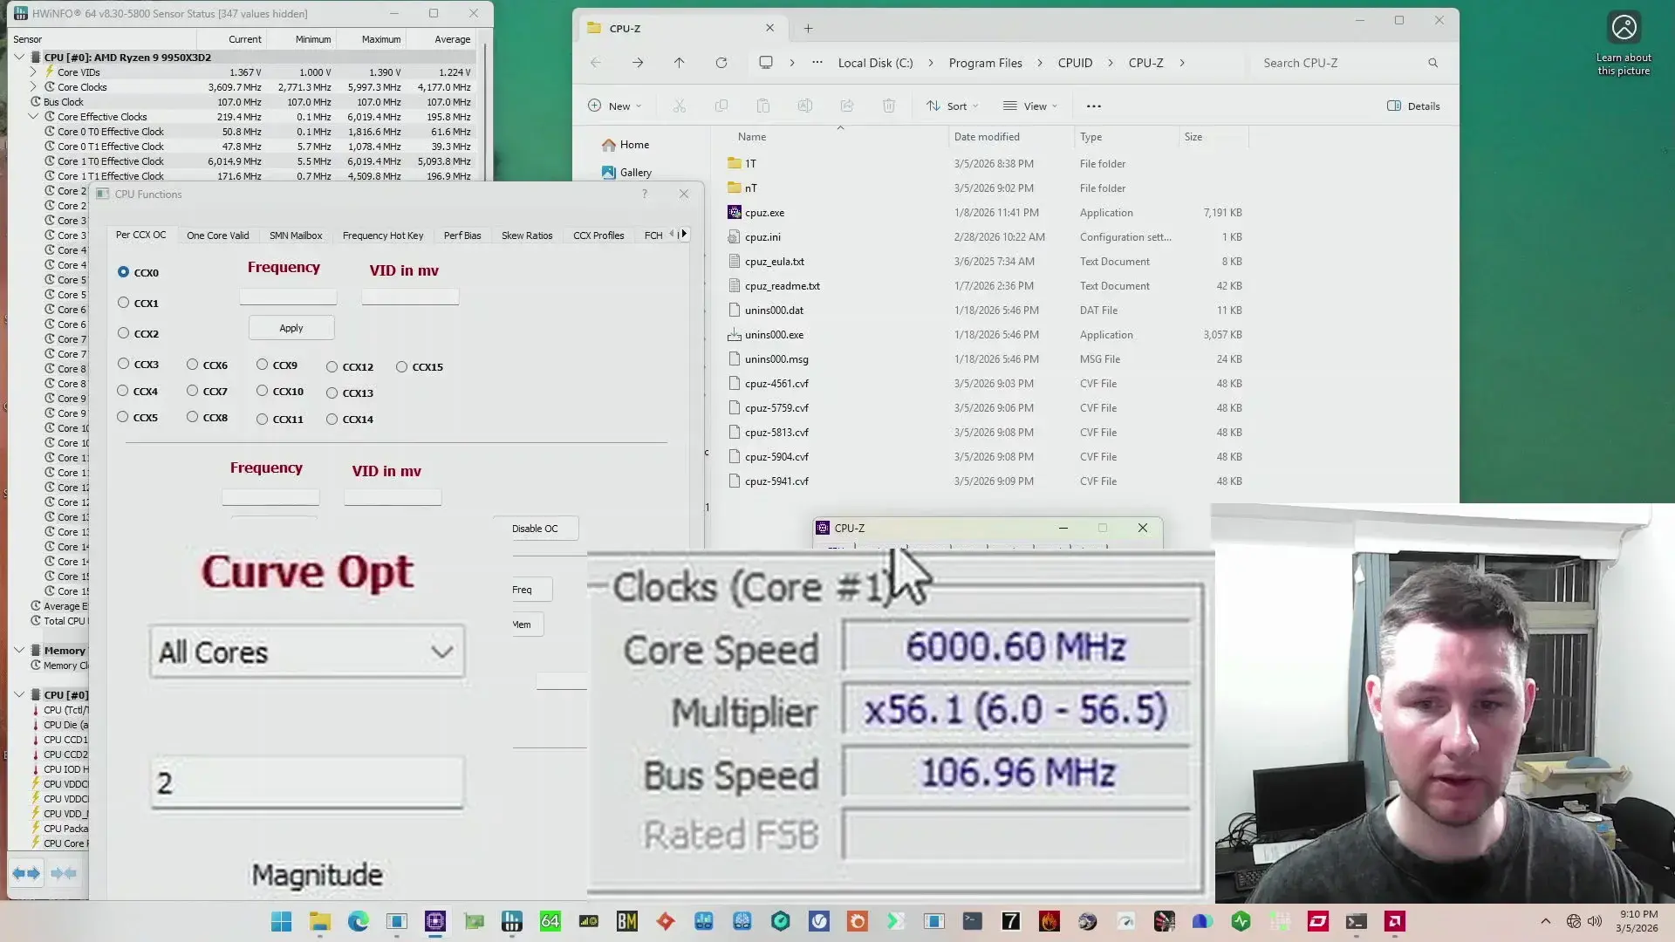Open the Skew Ratios tab
The width and height of the screenshot is (1675, 942).
(x=527, y=235)
